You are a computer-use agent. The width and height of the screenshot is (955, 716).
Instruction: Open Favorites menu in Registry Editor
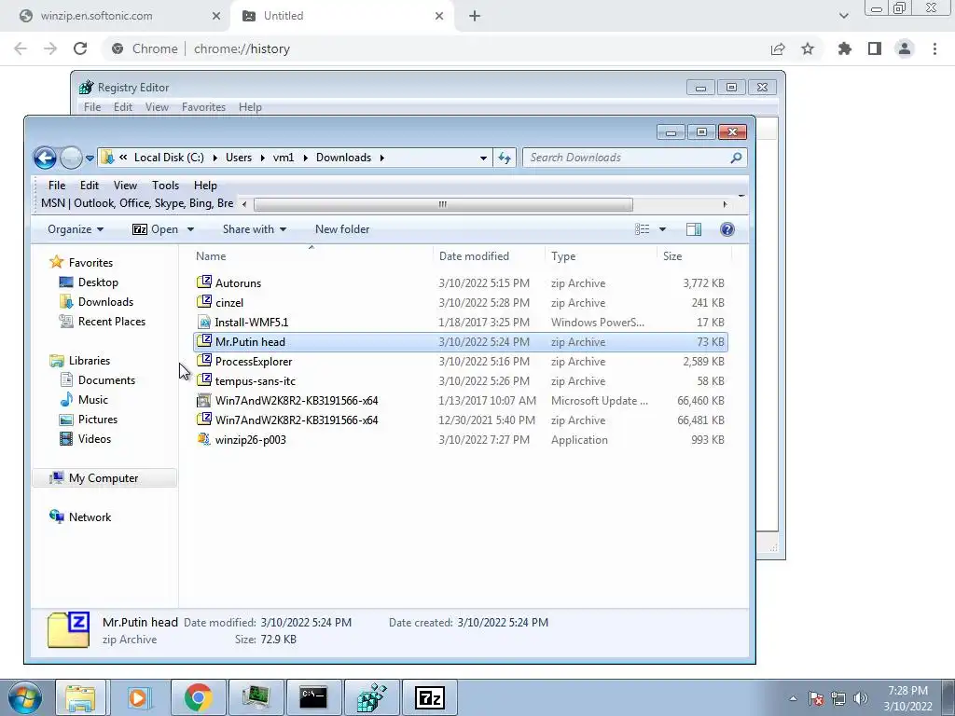coord(203,107)
